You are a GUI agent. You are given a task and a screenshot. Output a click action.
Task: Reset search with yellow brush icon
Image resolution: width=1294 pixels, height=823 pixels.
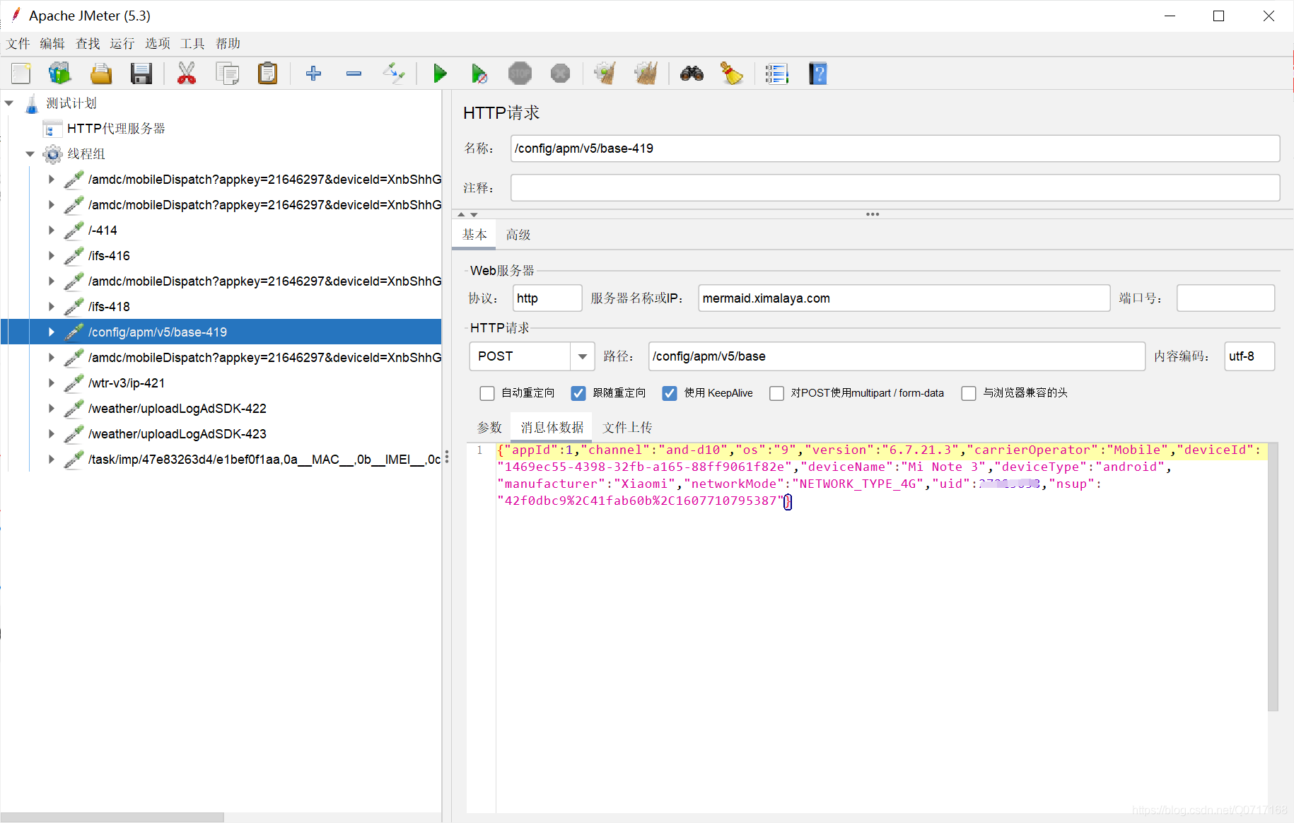[x=732, y=74]
